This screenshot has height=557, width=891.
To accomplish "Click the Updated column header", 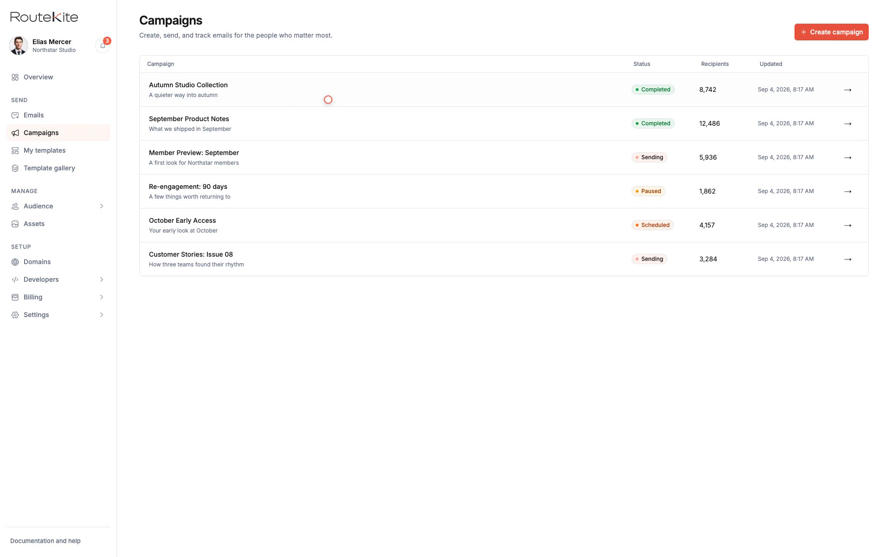I will pos(771,64).
